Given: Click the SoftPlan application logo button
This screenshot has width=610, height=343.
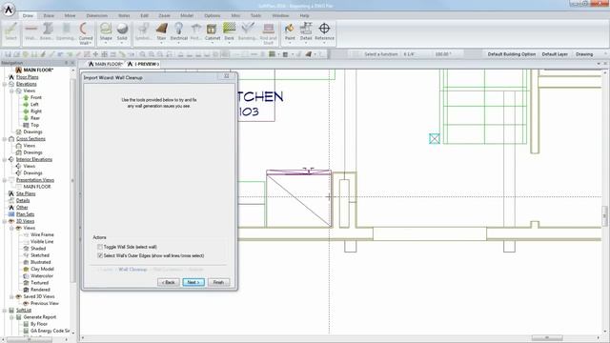Looking at the screenshot, I should pyautogui.click(x=9, y=10).
